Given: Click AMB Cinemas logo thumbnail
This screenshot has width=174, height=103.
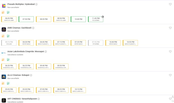Looking at the screenshot, I should (x=4, y=29).
